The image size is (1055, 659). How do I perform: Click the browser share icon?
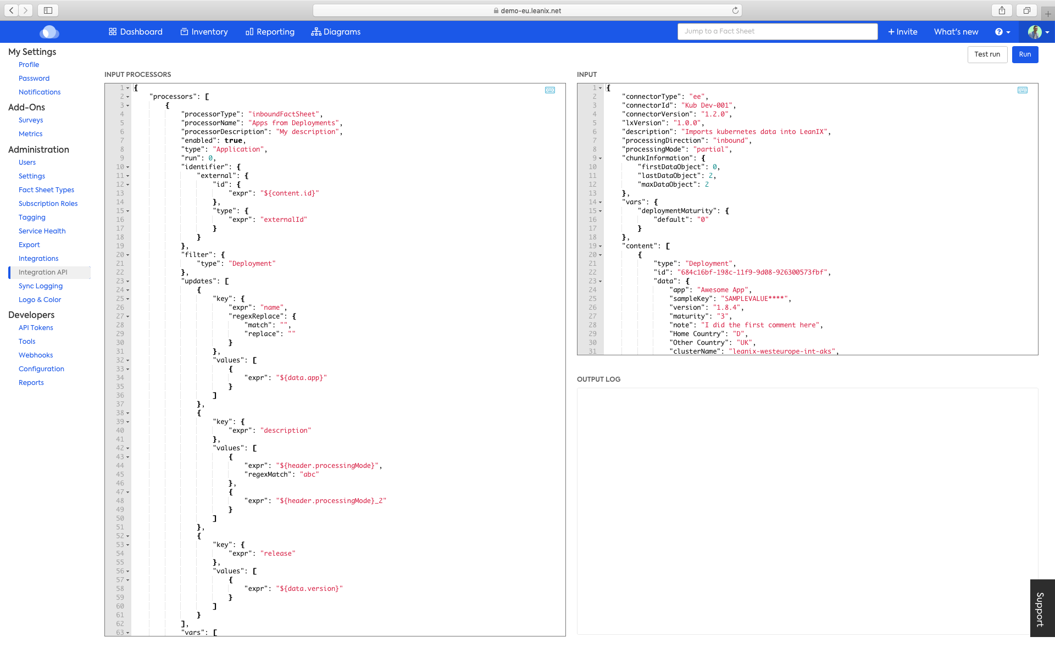[1002, 10]
